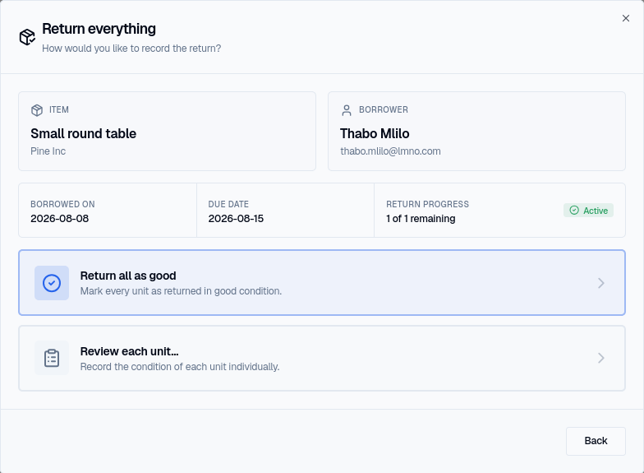Click the DUE DATE label
This screenshot has height=473, width=644.
click(x=228, y=204)
